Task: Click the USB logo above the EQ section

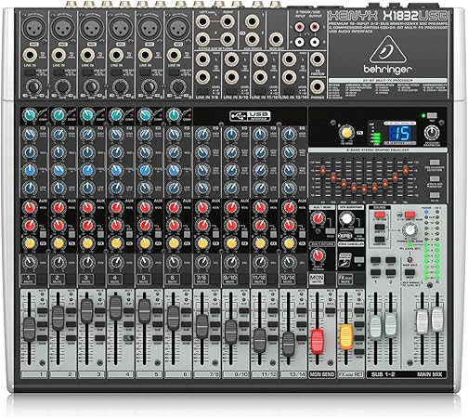Action: pyautogui.click(x=250, y=116)
